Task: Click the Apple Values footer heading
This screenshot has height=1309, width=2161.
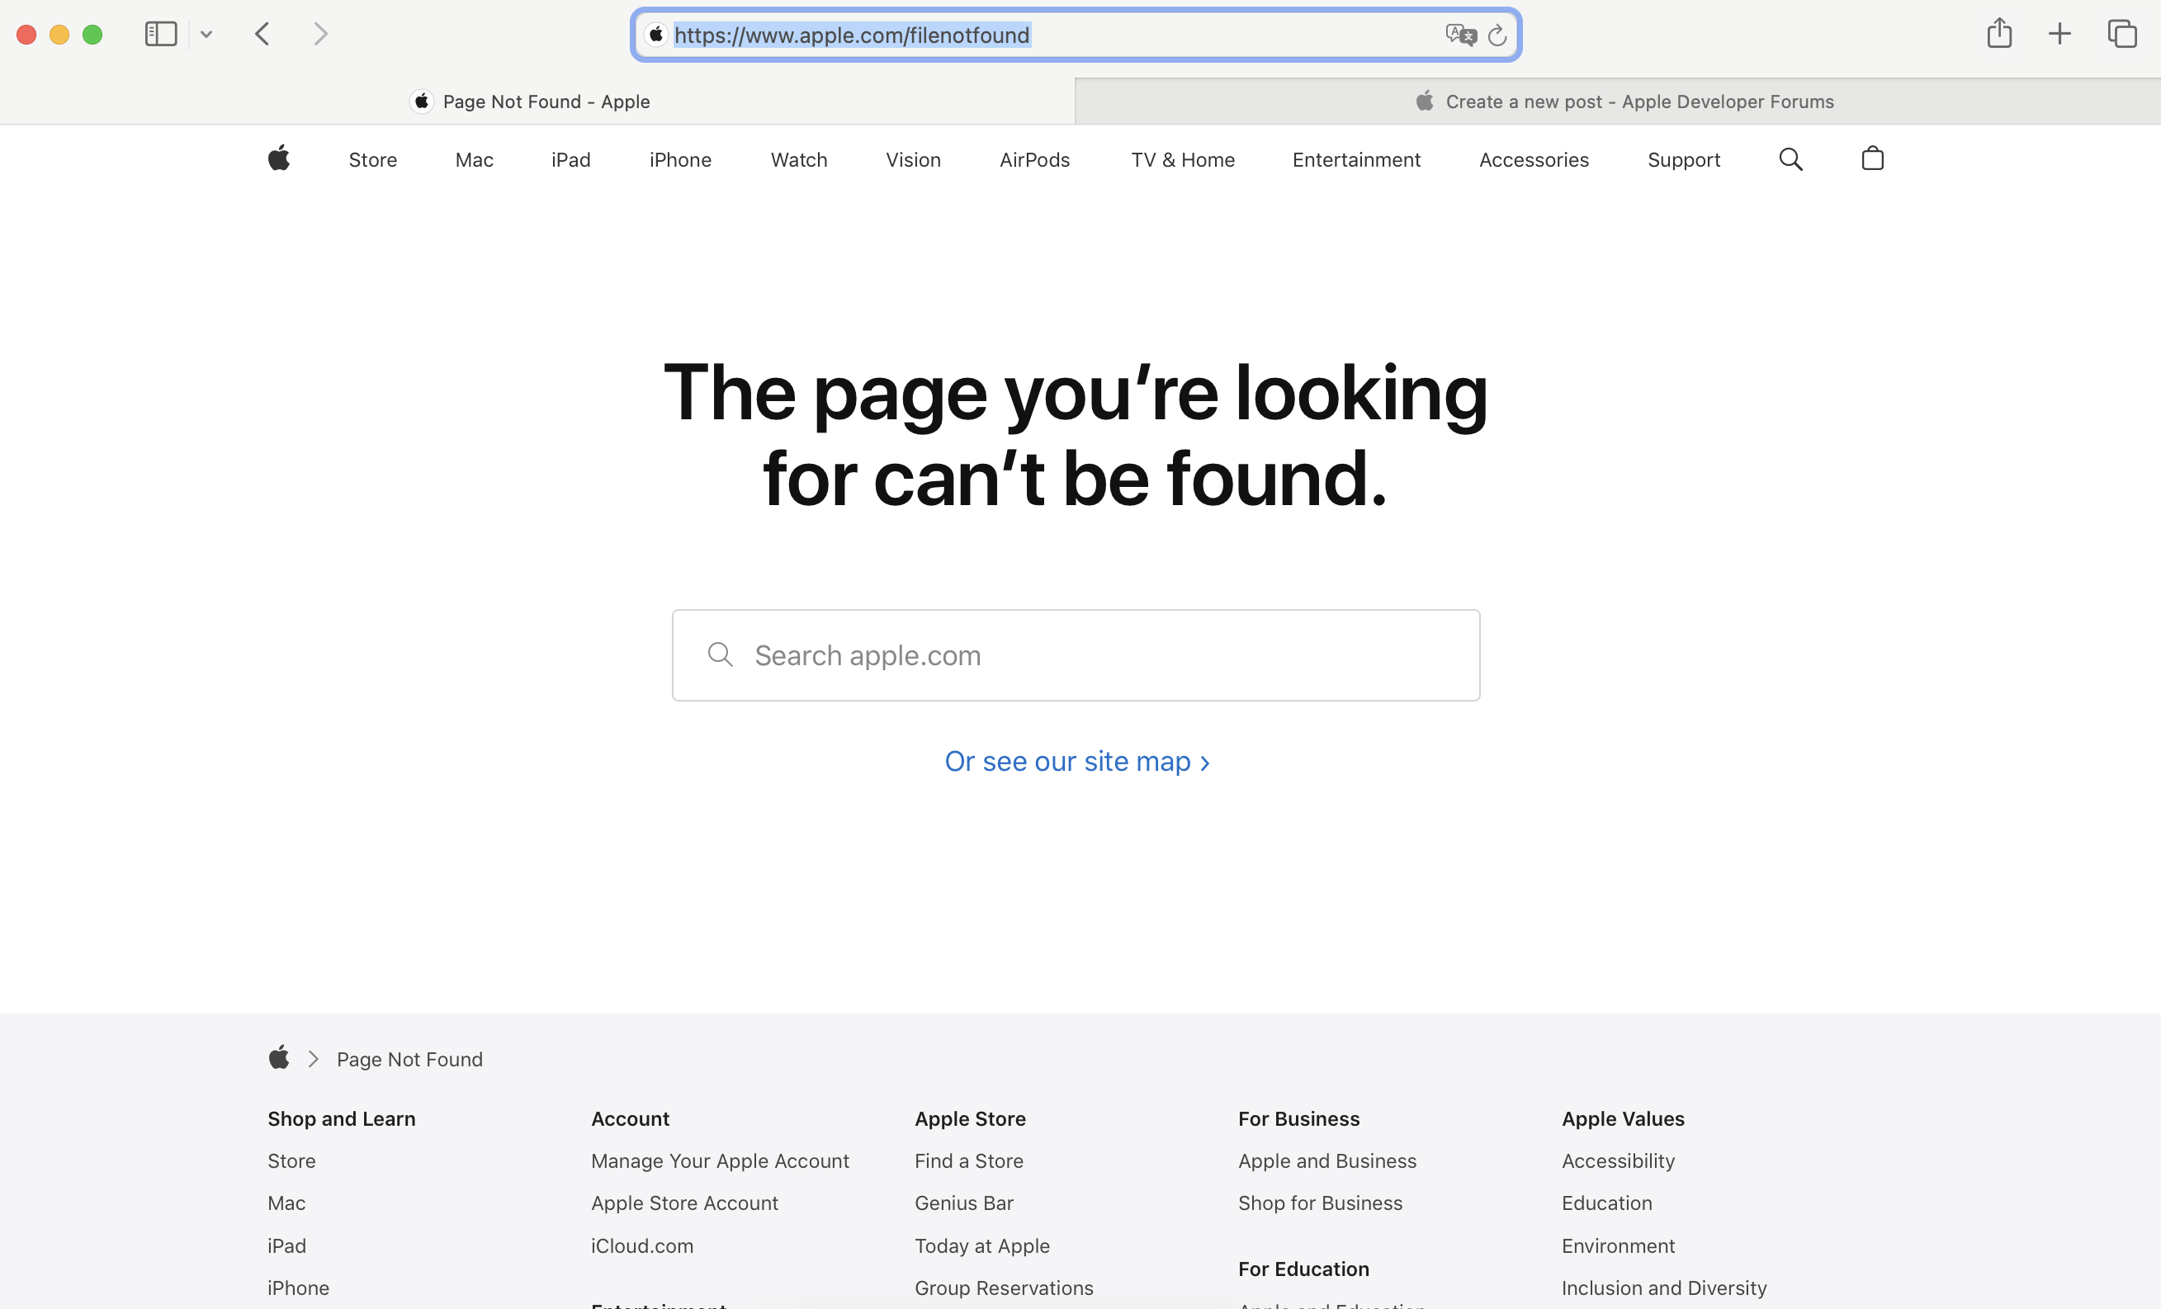Action: (1623, 1118)
